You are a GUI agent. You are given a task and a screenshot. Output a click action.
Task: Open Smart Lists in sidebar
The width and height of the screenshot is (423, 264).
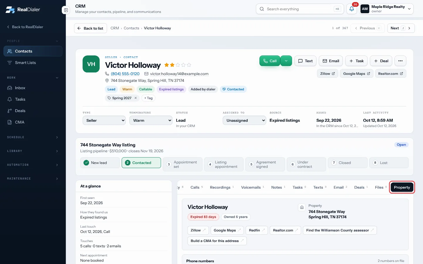33,62
